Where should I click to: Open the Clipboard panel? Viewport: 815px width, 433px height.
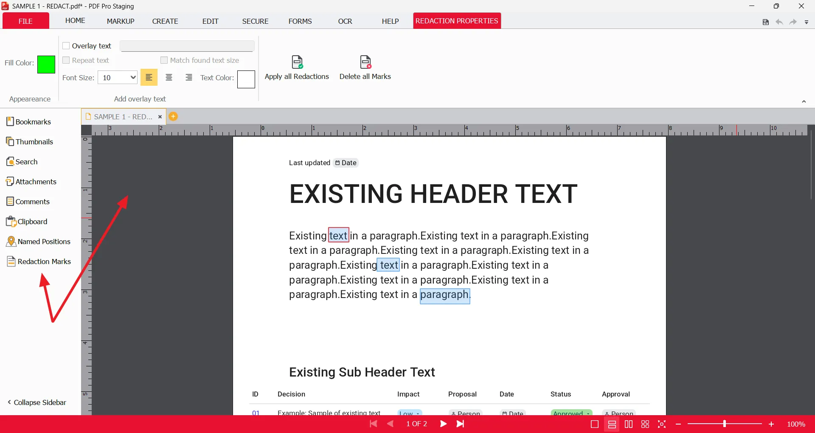click(27, 222)
